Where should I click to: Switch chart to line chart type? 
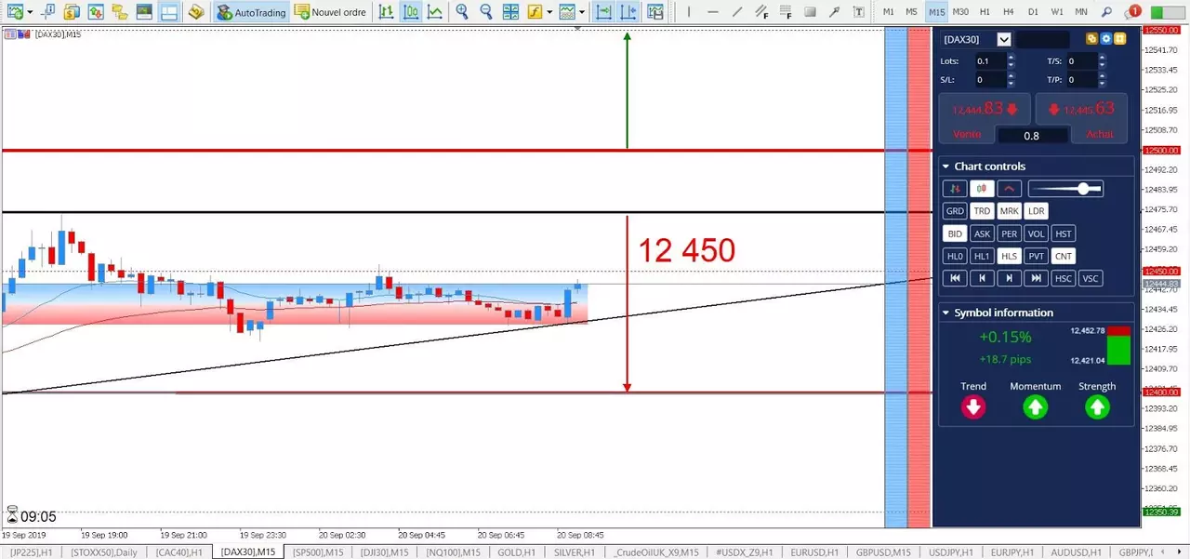(434, 12)
